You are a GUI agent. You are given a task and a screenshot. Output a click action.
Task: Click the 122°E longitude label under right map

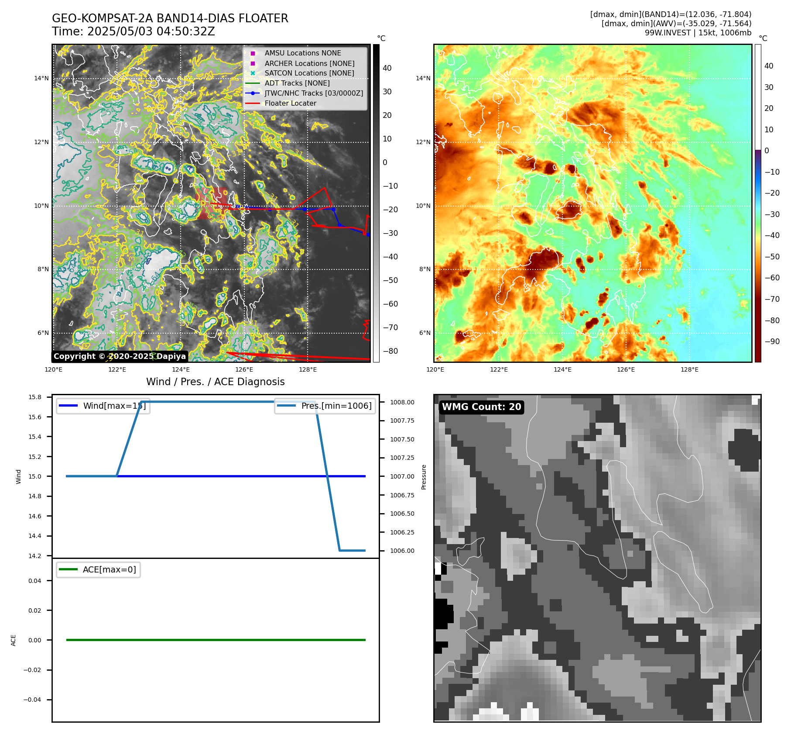click(499, 370)
